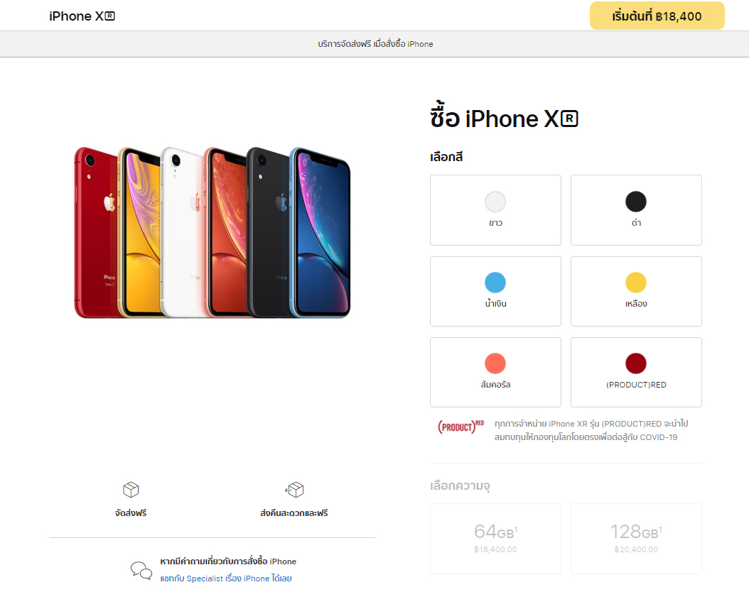Click the red iPhone in lineup image
This screenshot has height=592, width=749.
click(95, 232)
